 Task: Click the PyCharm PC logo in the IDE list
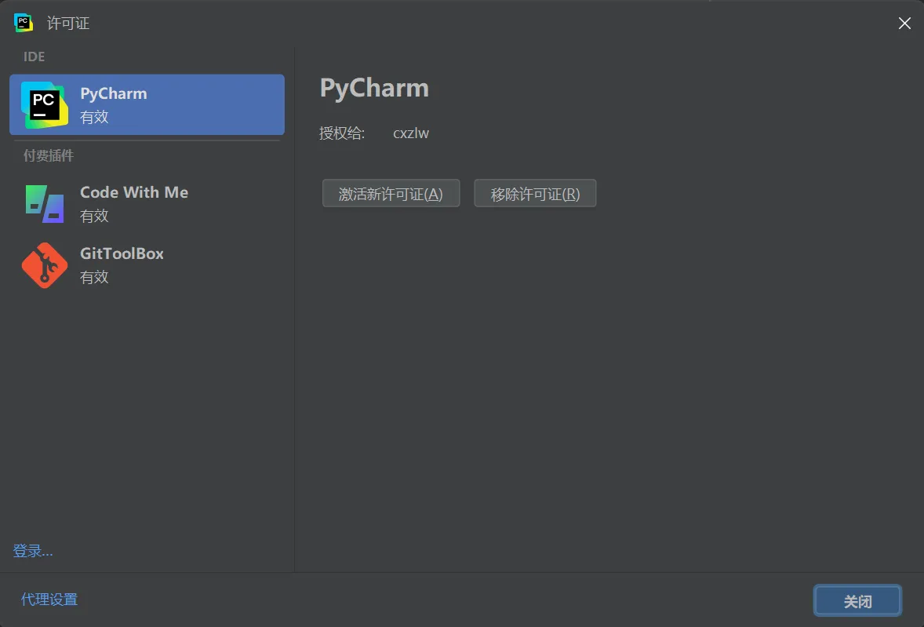tap(44, 105)
